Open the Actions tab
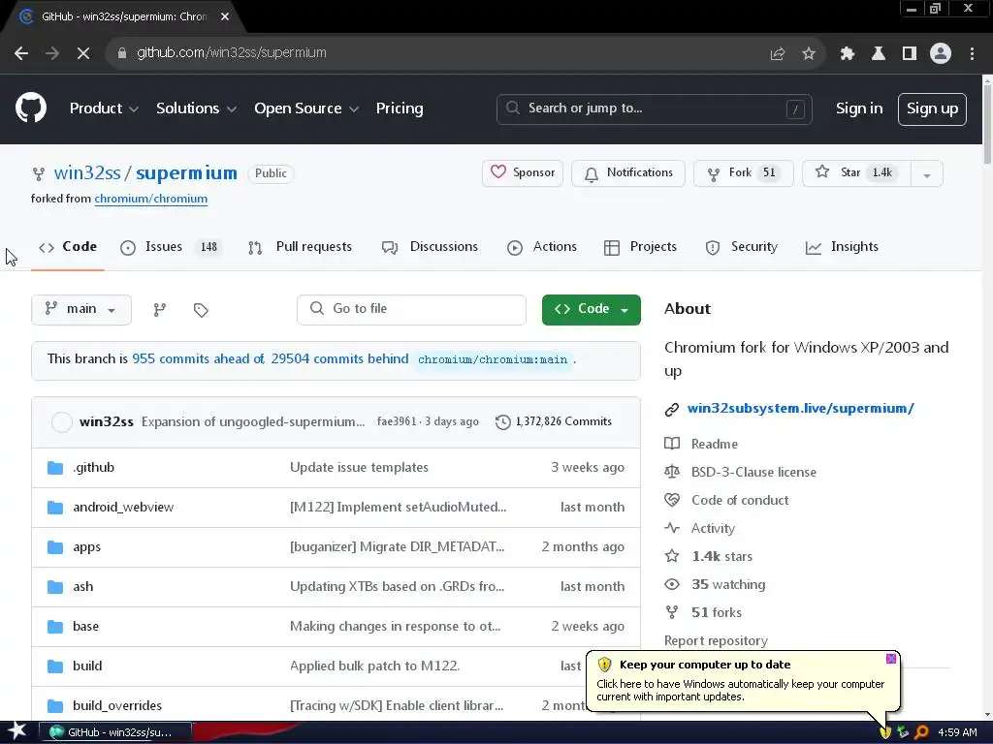Screen dimensions: 993x744 pyautogui.click(x=542, y=247)
